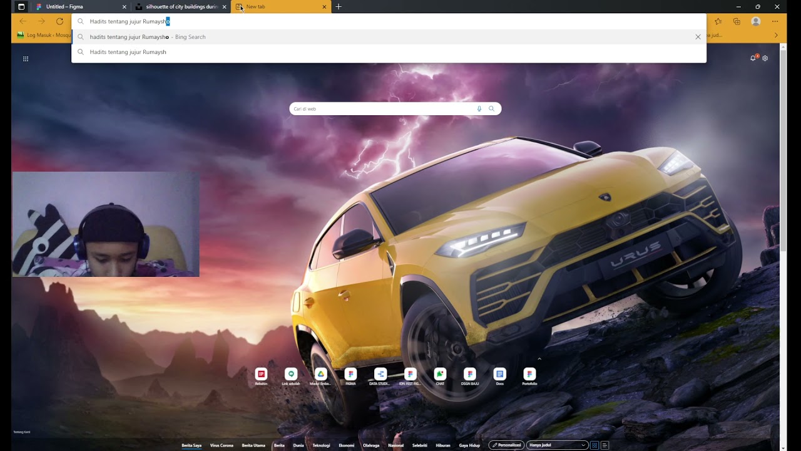Open the tab actions menu icon
Screen dimensions: 801x451
click(21, 7)
